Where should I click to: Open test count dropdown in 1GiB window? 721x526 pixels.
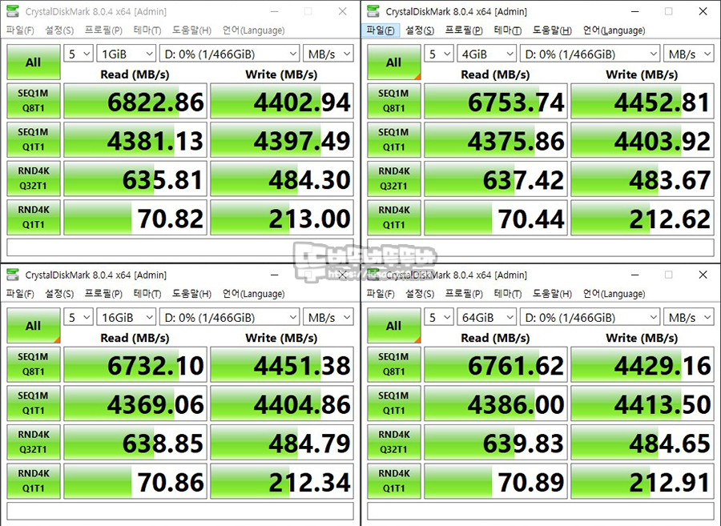[x=79, y=54]
